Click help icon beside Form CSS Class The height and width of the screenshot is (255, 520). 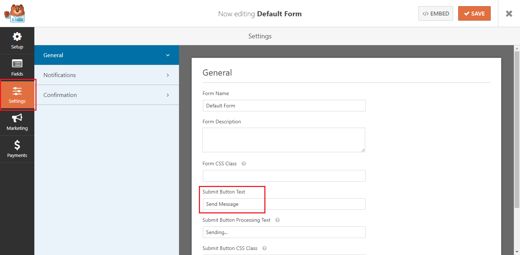[244, 163]
